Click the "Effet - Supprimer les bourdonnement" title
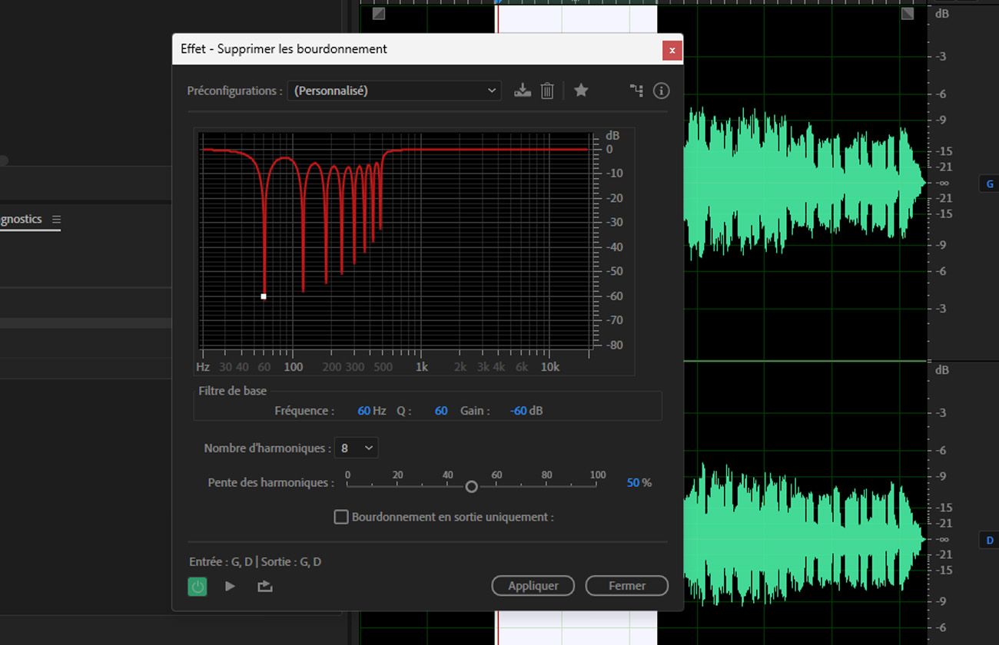The height and width of the screenshot is (645, 999). pos(284,49)
